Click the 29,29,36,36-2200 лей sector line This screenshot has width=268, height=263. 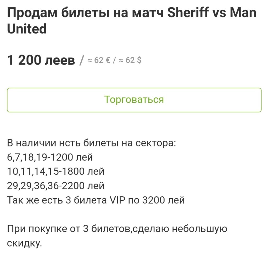pyautogui.click(x=55, y=186)
